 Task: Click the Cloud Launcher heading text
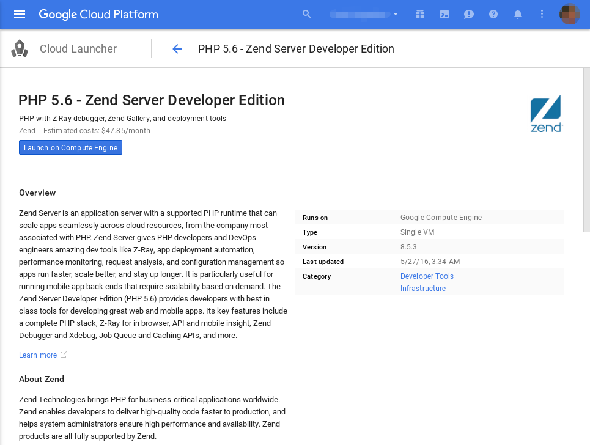tap(78, 49)
